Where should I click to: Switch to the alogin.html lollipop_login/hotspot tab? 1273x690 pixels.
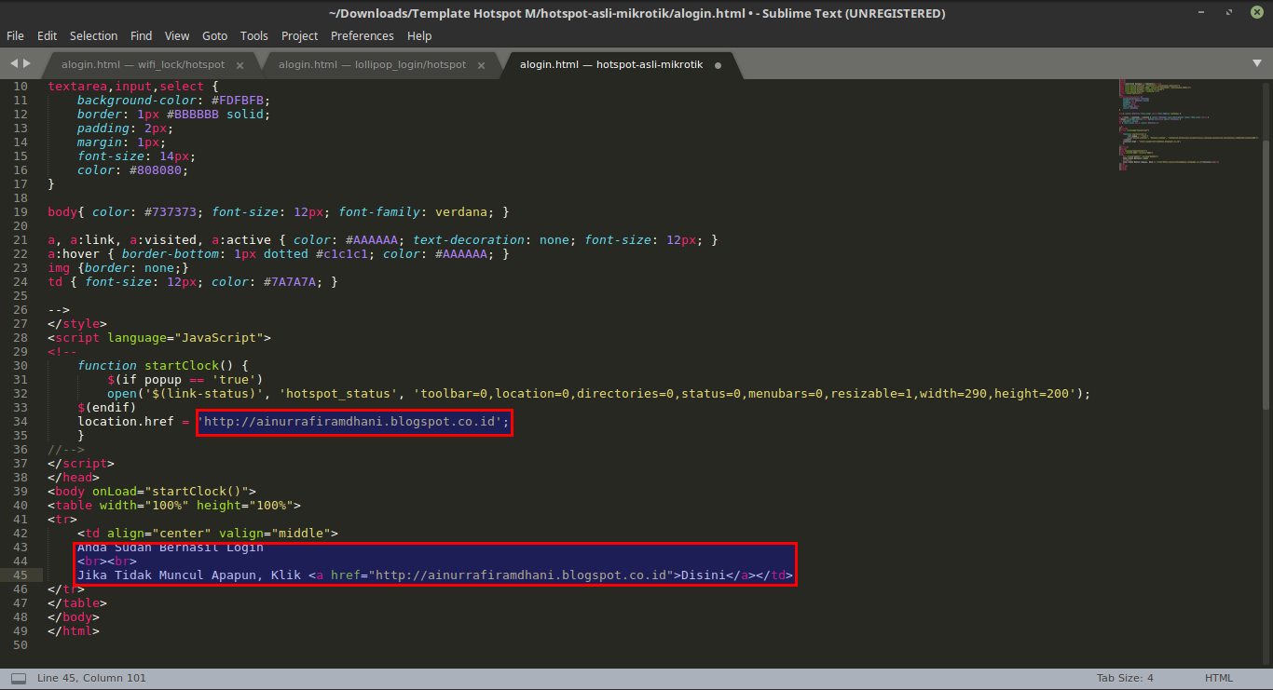click(372, 64)
